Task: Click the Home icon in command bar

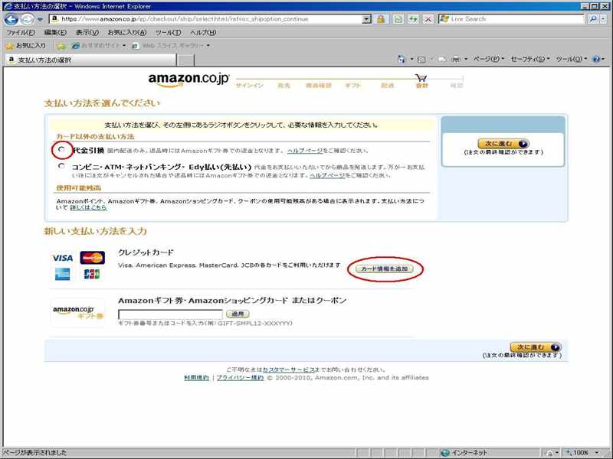Action: point(402,60)
